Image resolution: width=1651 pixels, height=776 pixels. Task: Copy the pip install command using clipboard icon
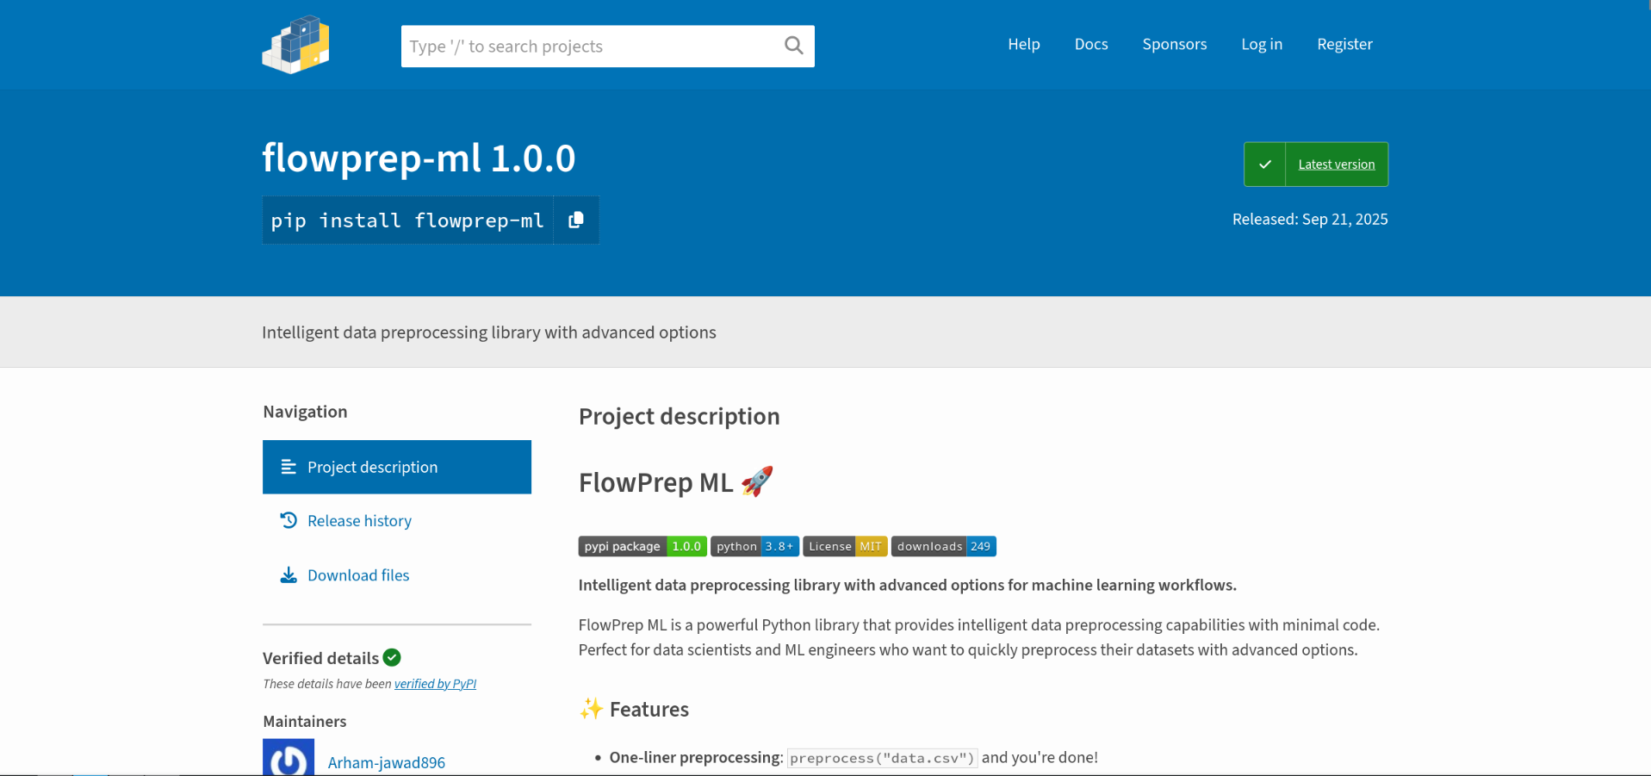pyautogui.click(x=575, y=220)
